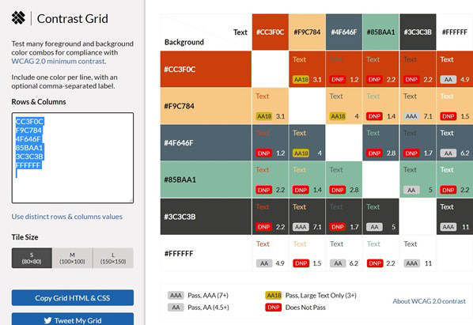Viewport: 473px width, 325px height.
Task: Click the AA18 legend badge for Large Text Only
Action: 274,296
